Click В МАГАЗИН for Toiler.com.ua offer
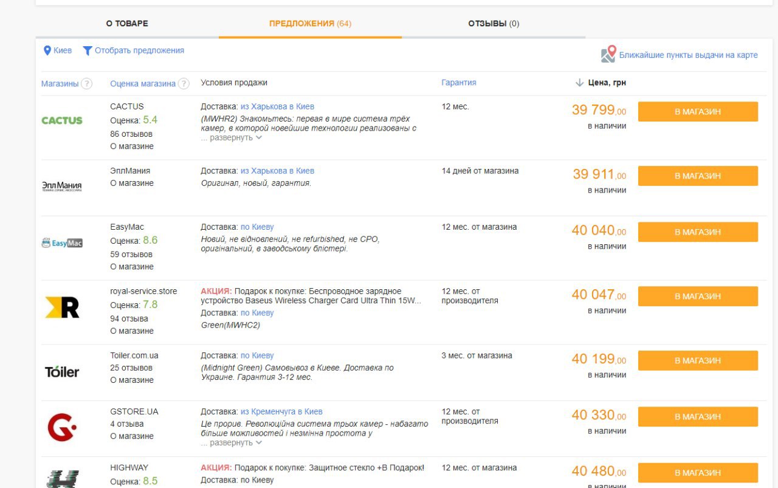Image resolution: width=778 pixels, height=488 pixels. tap(698, 360)
